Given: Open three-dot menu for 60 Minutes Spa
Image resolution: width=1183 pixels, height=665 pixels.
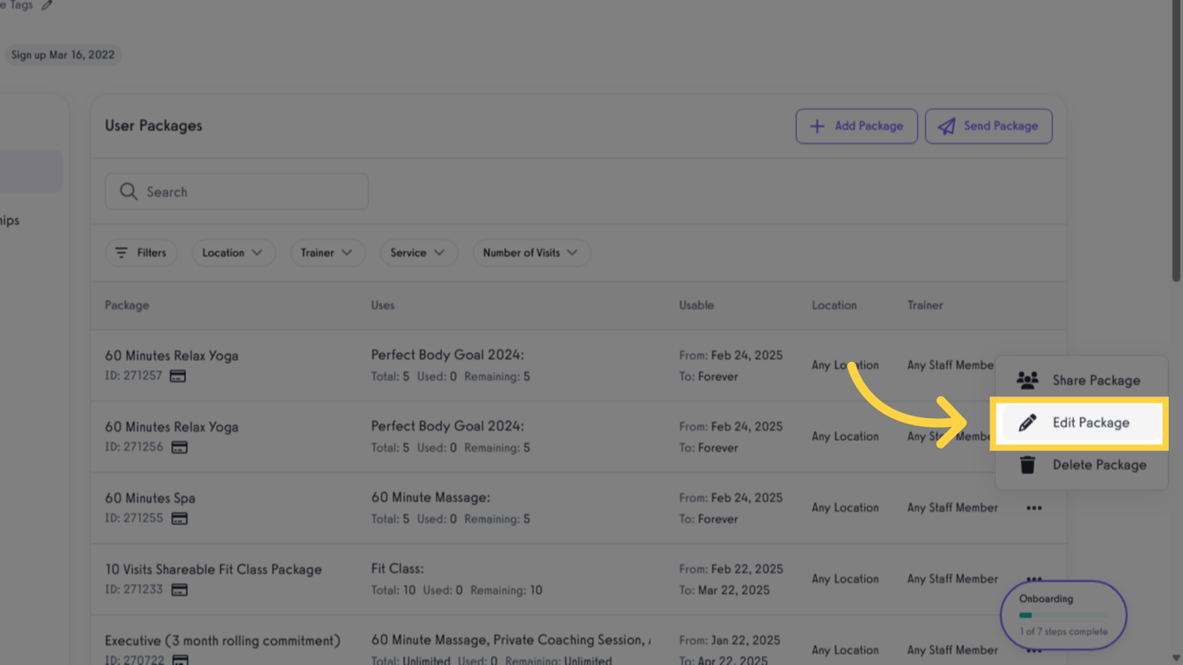Looking at the screenshot, I should coord(1034,508).
